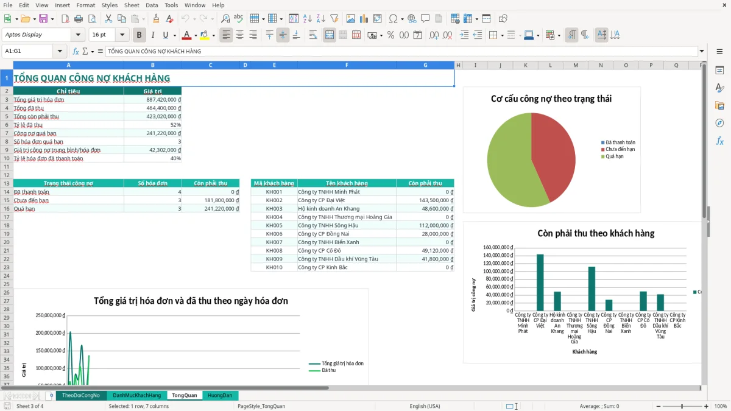Open the Function Wizard fx
Screen dimensions: 731x411
point(76,51)
